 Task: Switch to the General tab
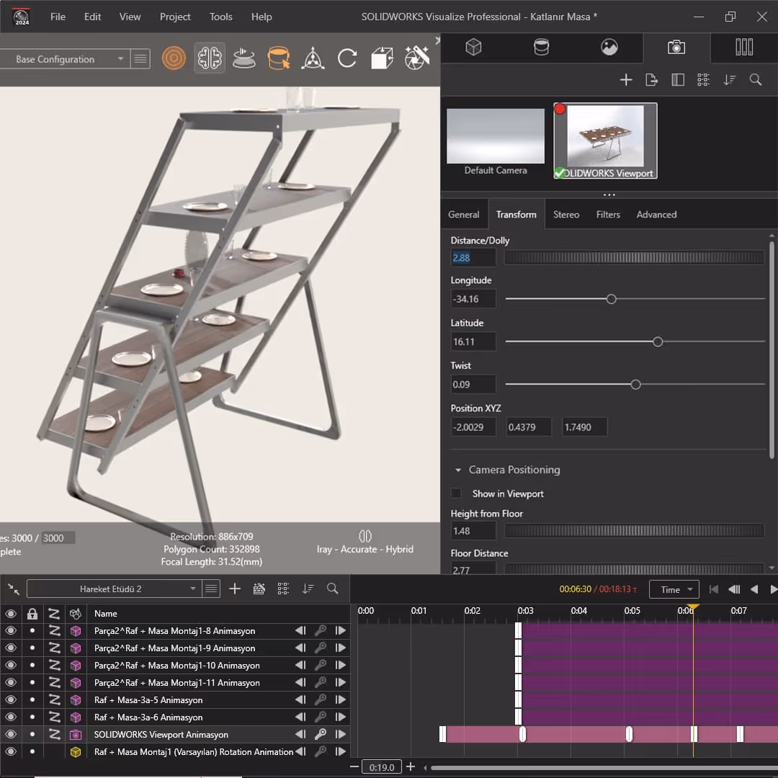point(464,215)
